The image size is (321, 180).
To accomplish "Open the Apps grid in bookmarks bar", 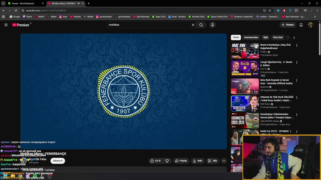I will click(x=3, y=17).
